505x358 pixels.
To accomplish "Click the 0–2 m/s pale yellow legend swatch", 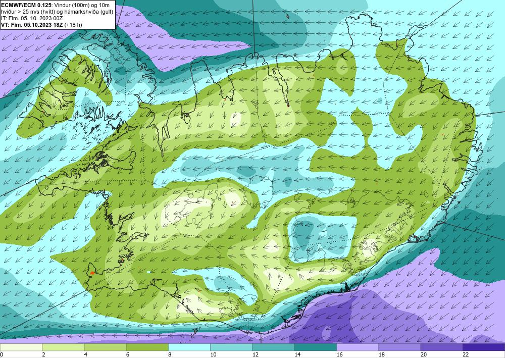I will (21, 347).
